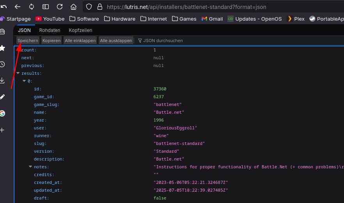This screenshot has width=344, height=203.
Task: Collapse the 0 array item
Action: pos(24,81)
